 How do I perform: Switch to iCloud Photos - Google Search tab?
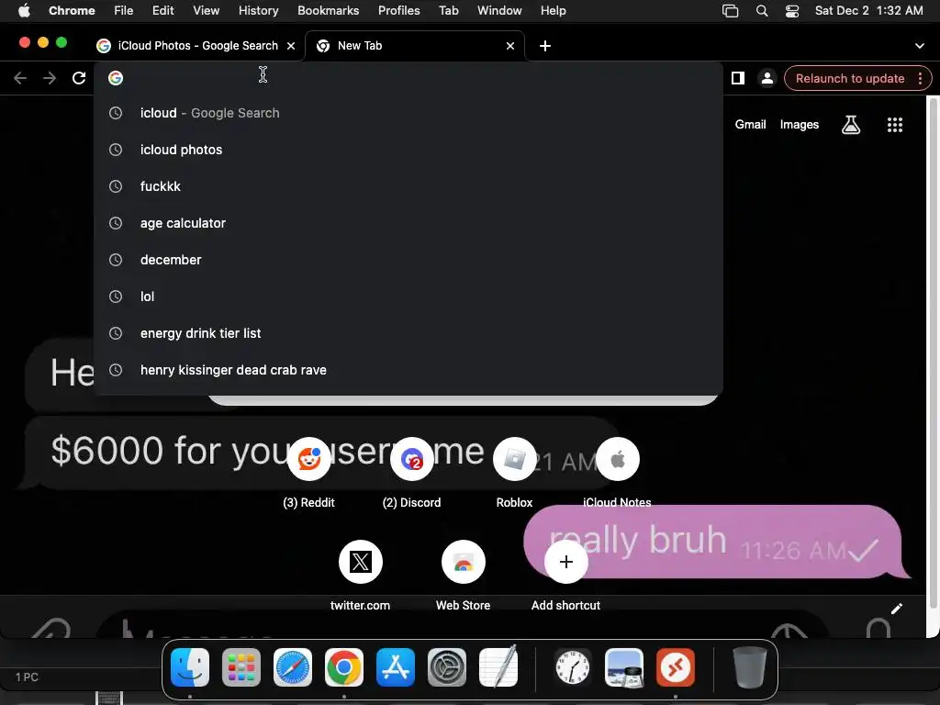[196, 46]
